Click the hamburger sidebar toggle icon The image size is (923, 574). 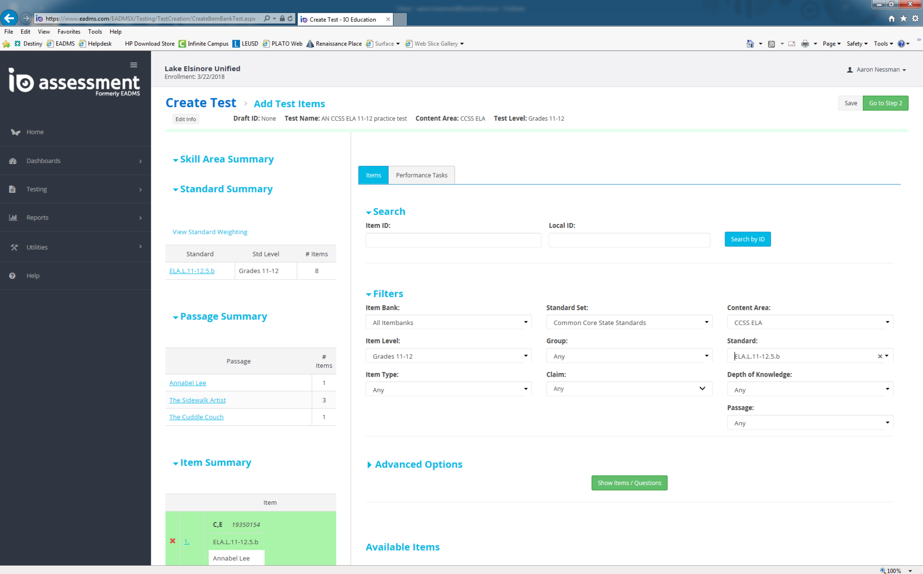pyautogui.click(x=133, y=65)
